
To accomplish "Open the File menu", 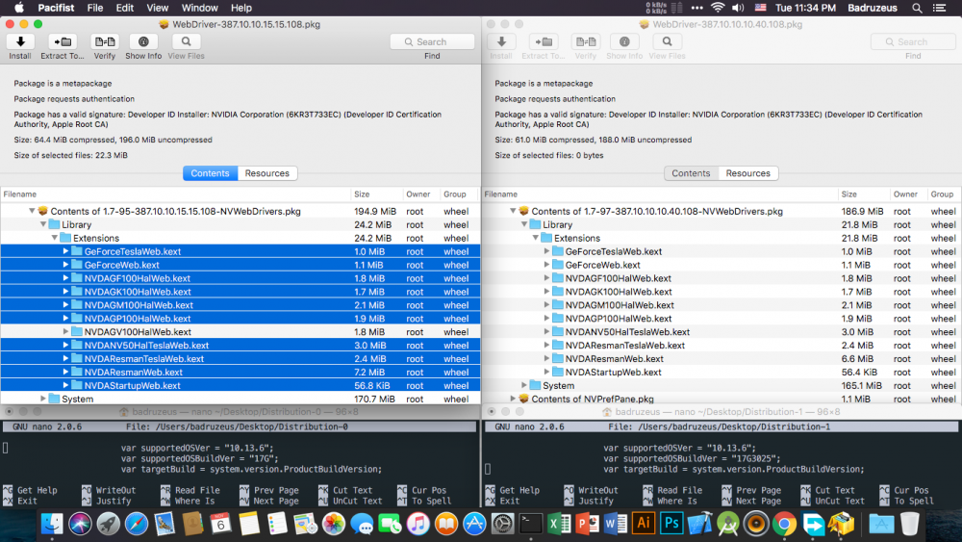I will (95, 8).
